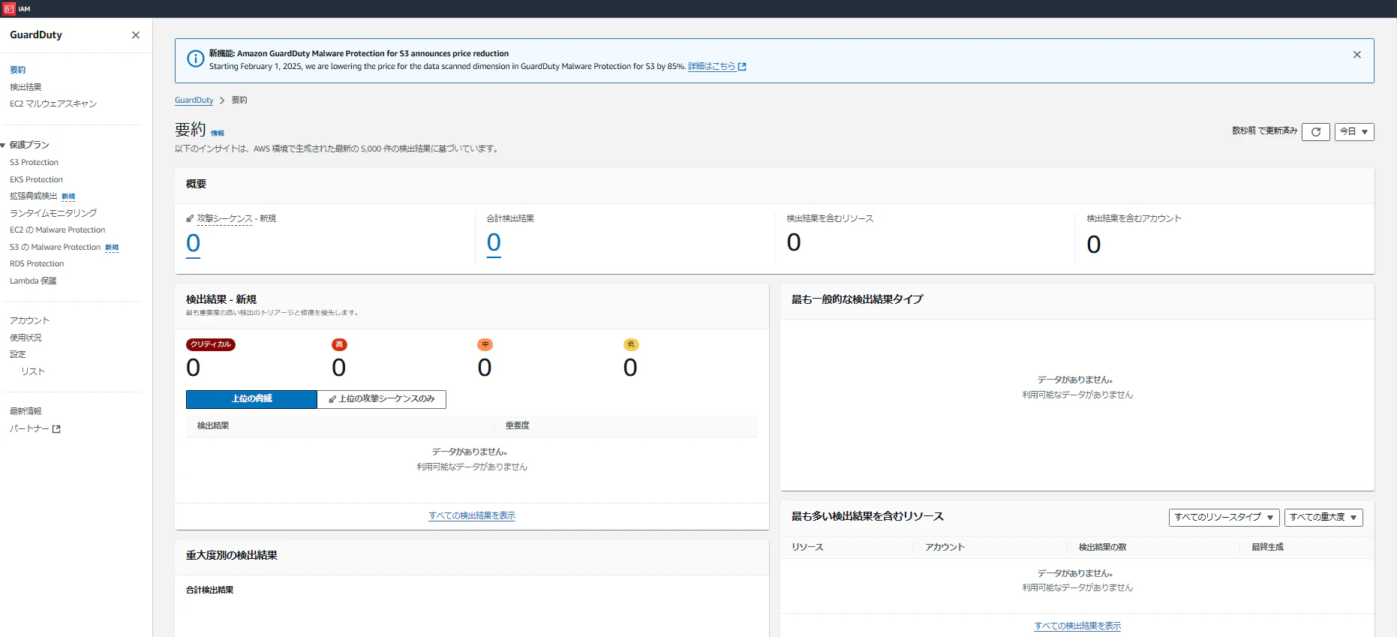Image resolution: width=1397 pixels, height=637 pixels.
Task: Click the 最も多い検出結果を含むリソース heading
Action: click(867, 516)
